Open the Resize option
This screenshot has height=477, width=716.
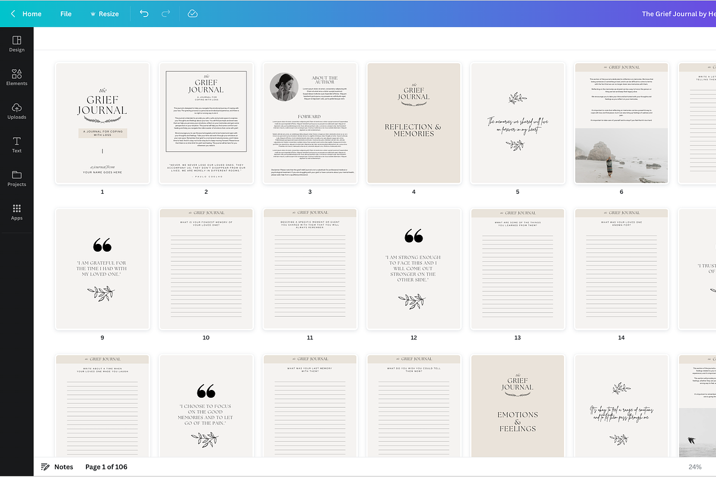104,14
